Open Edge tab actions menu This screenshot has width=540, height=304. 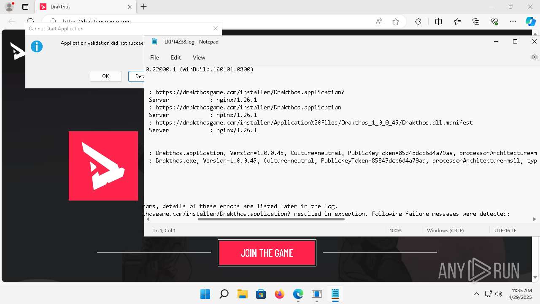[25, 7]
